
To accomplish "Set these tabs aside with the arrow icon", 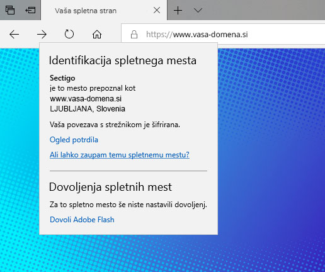I will click(30, 10).
